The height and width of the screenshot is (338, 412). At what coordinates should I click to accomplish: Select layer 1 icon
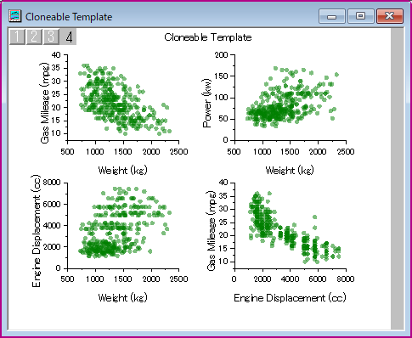point(17,37)
